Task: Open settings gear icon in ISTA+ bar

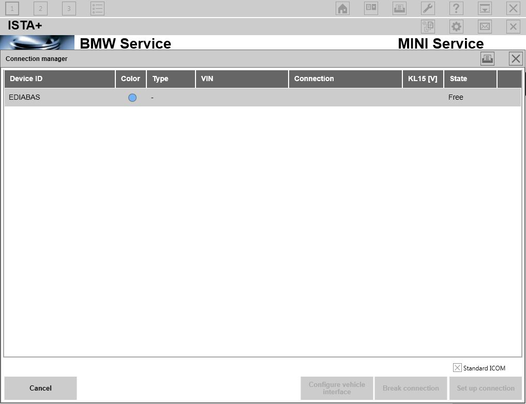Action: [456, 27]
